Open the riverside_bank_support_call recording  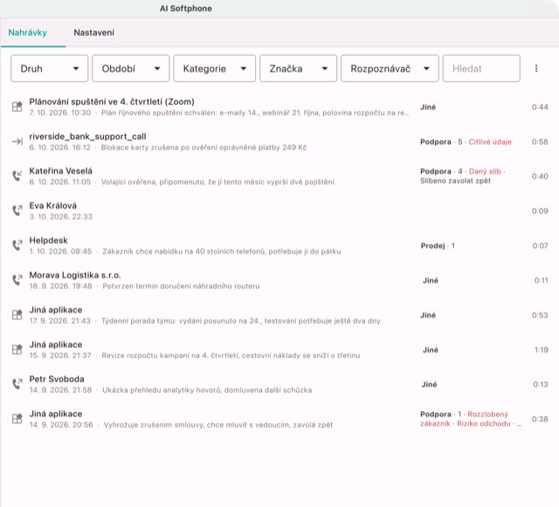point(87,136)
